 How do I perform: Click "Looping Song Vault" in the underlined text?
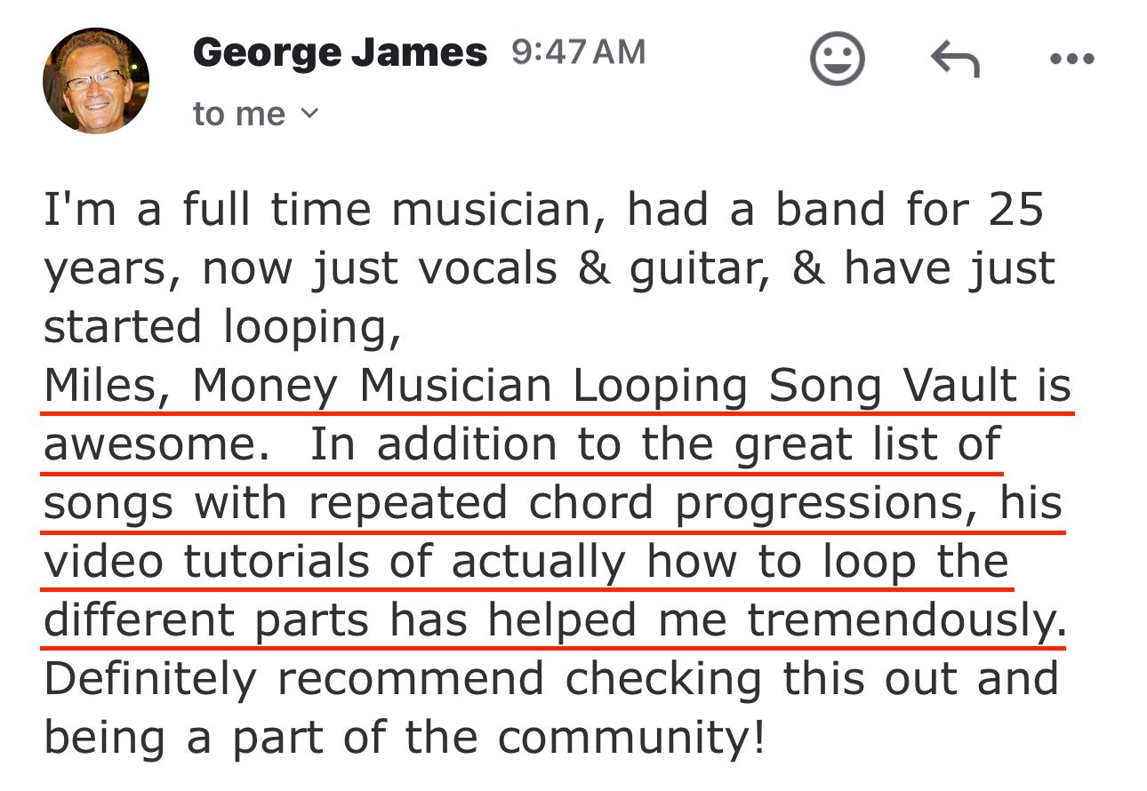794,386
